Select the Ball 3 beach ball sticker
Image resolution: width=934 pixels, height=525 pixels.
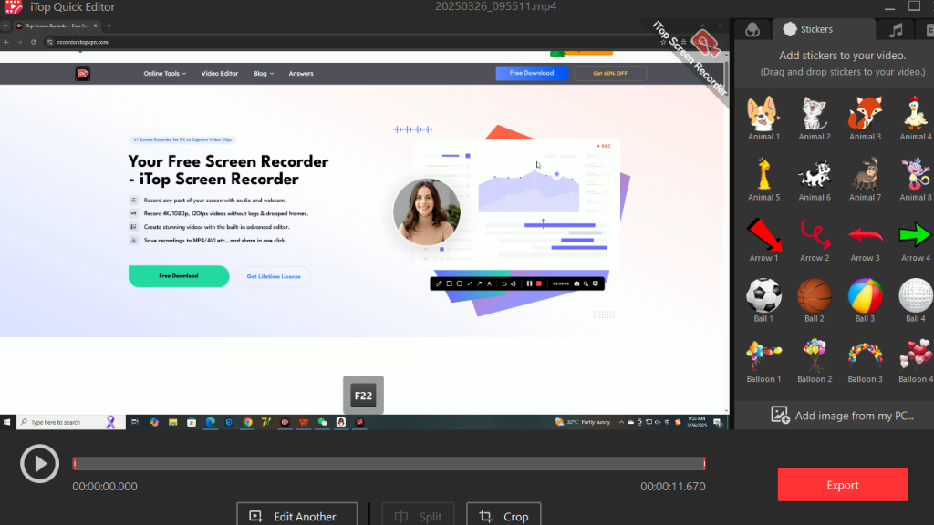[864, 295]
